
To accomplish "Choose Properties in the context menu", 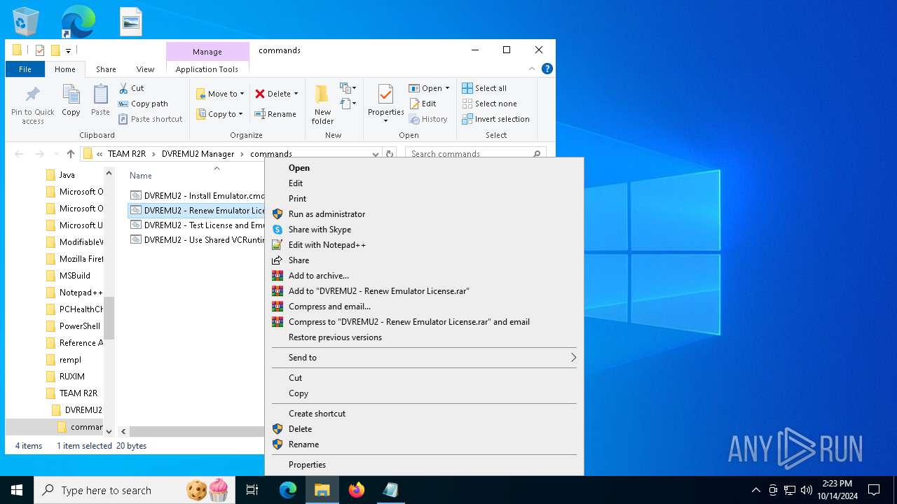I will [424, 465].
